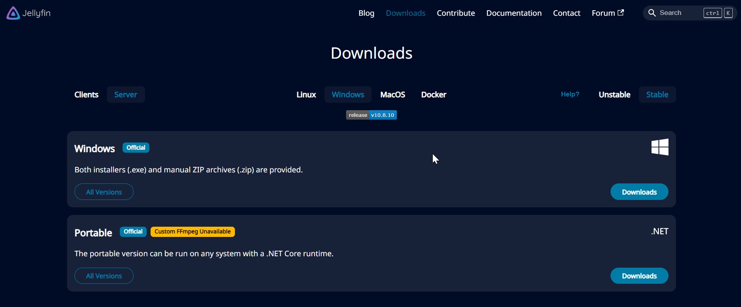This screenshot has width=741, height=307.
Task: Select the MacOS platform tab
Action: 393,94
